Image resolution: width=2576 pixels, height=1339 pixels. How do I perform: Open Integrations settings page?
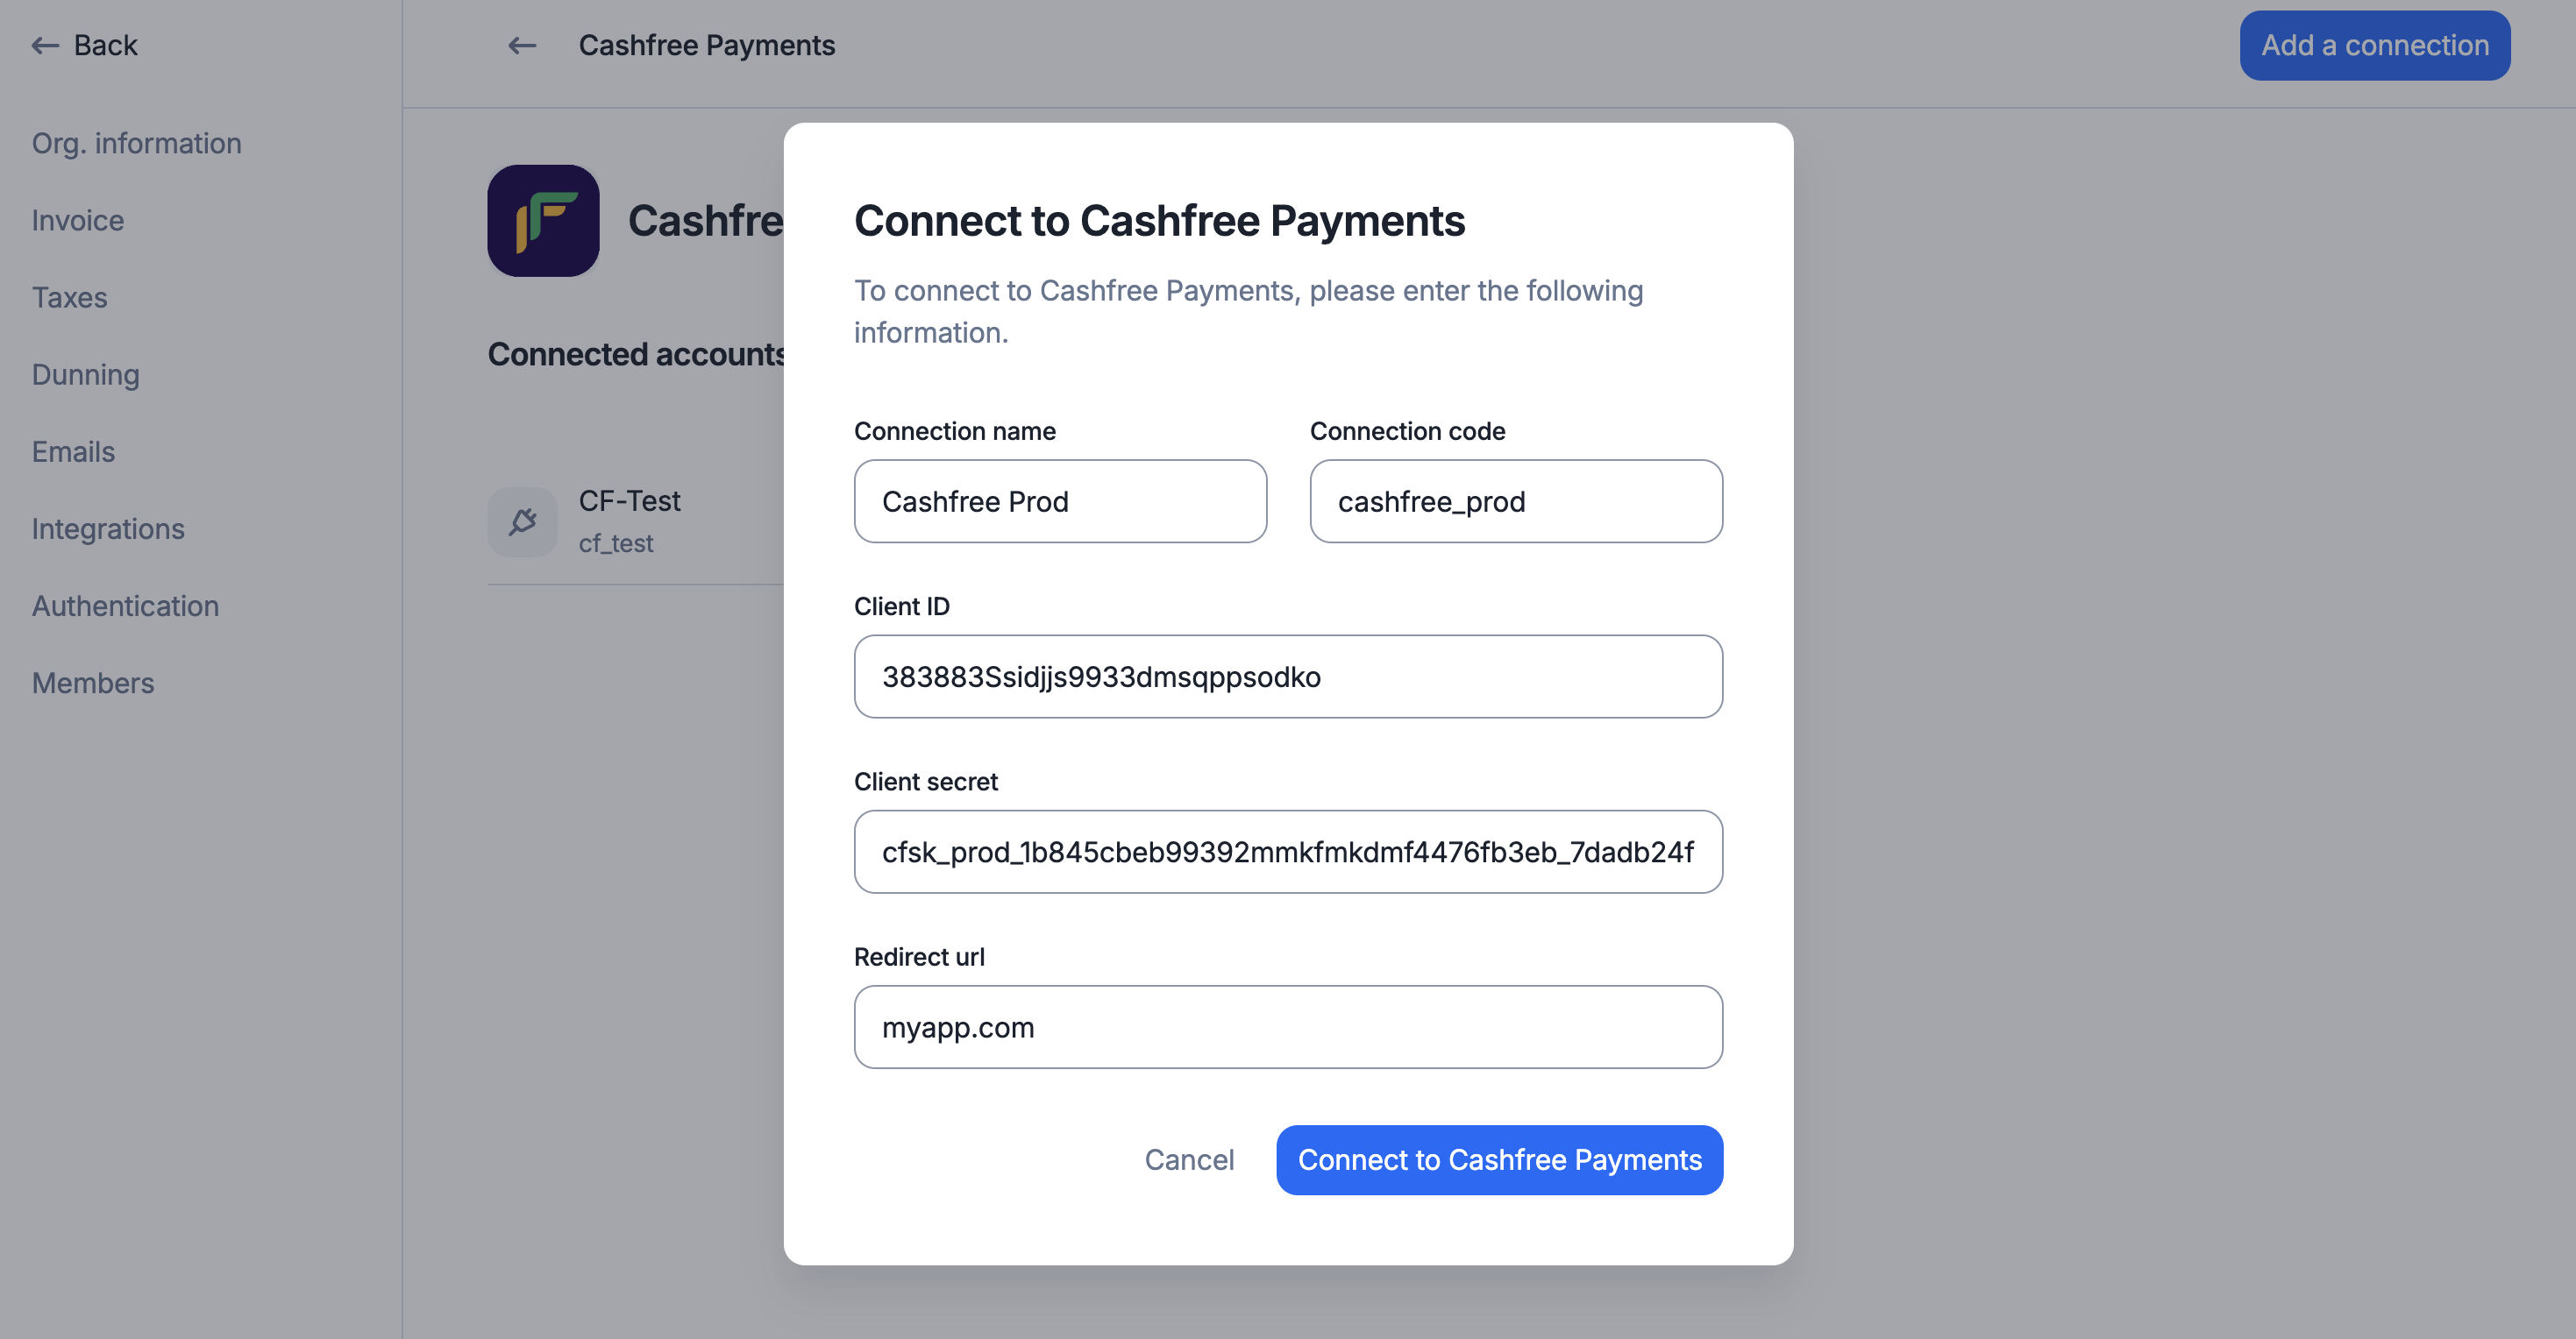tap(109, 528)
